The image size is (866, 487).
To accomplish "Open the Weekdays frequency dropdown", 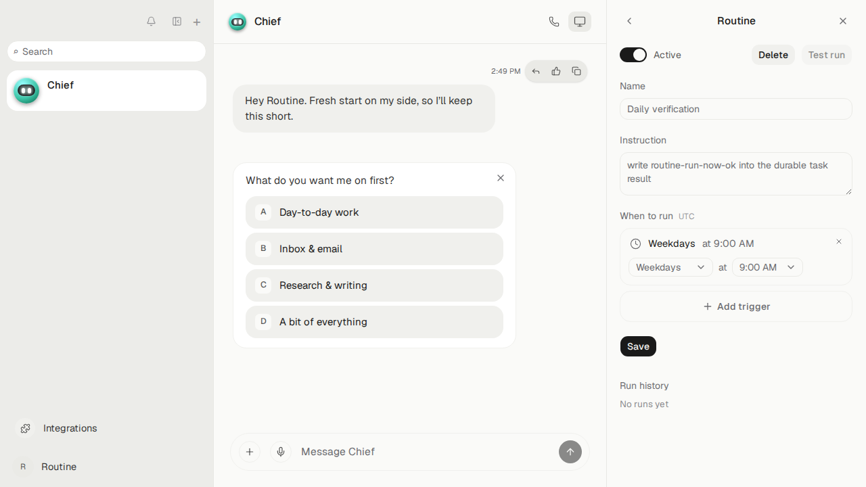I will pos(670,267).
